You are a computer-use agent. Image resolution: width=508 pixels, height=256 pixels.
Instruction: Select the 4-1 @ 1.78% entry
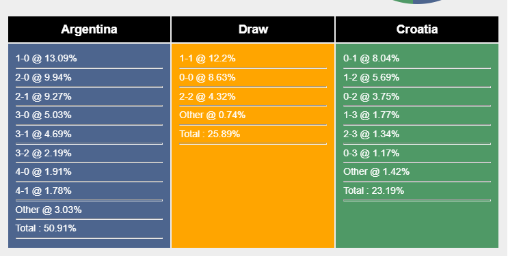point(89,190)
